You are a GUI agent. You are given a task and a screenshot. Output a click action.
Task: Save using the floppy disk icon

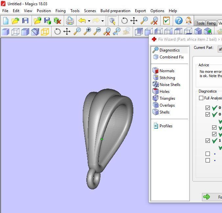click(x=25, y=21)
